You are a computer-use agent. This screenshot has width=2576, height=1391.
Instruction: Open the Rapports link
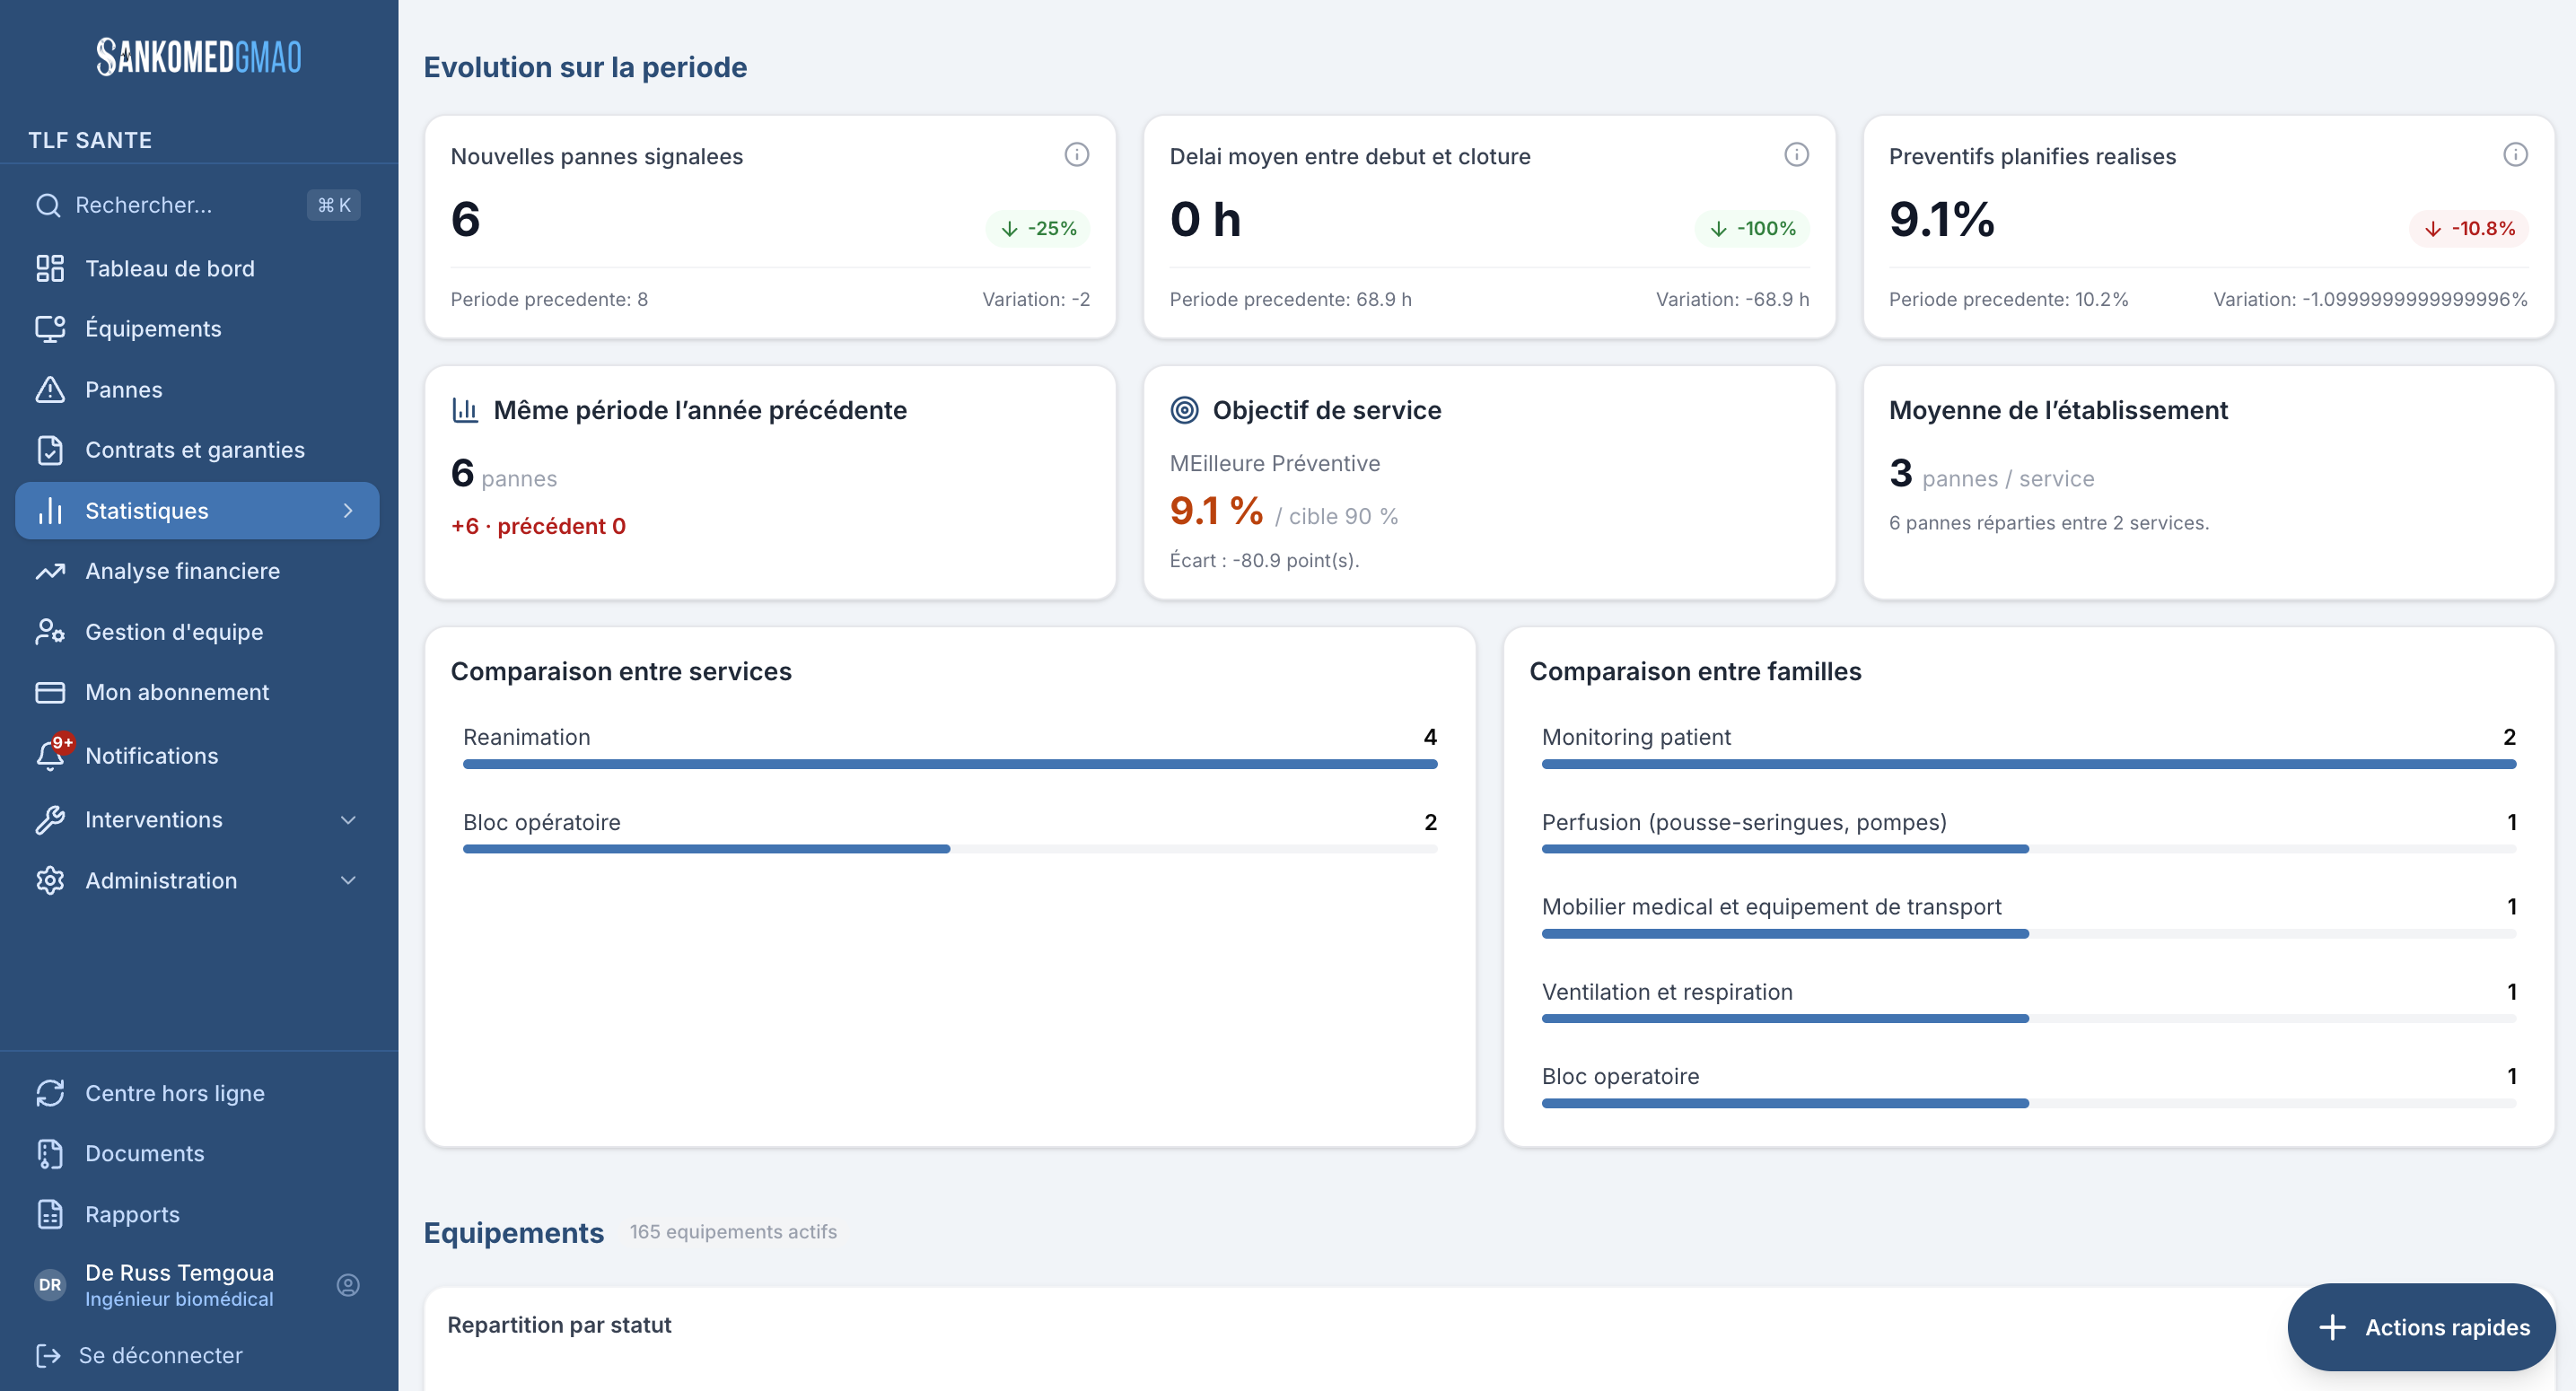click(198, 1214)
